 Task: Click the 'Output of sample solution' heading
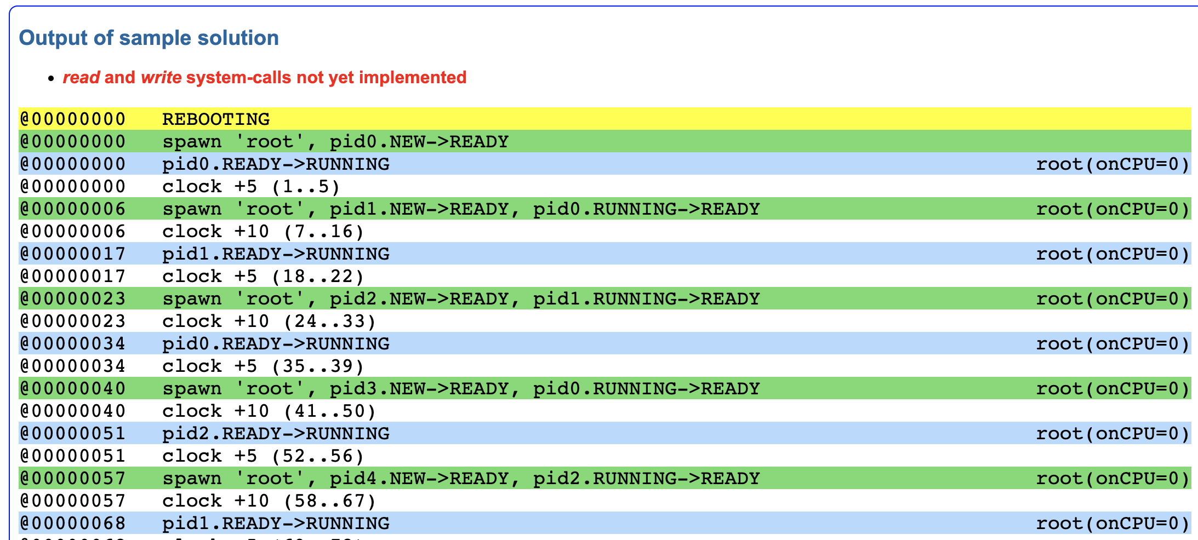point(149,38)
